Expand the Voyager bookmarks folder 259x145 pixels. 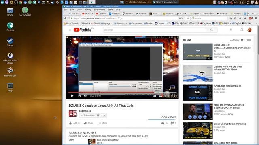106,23
